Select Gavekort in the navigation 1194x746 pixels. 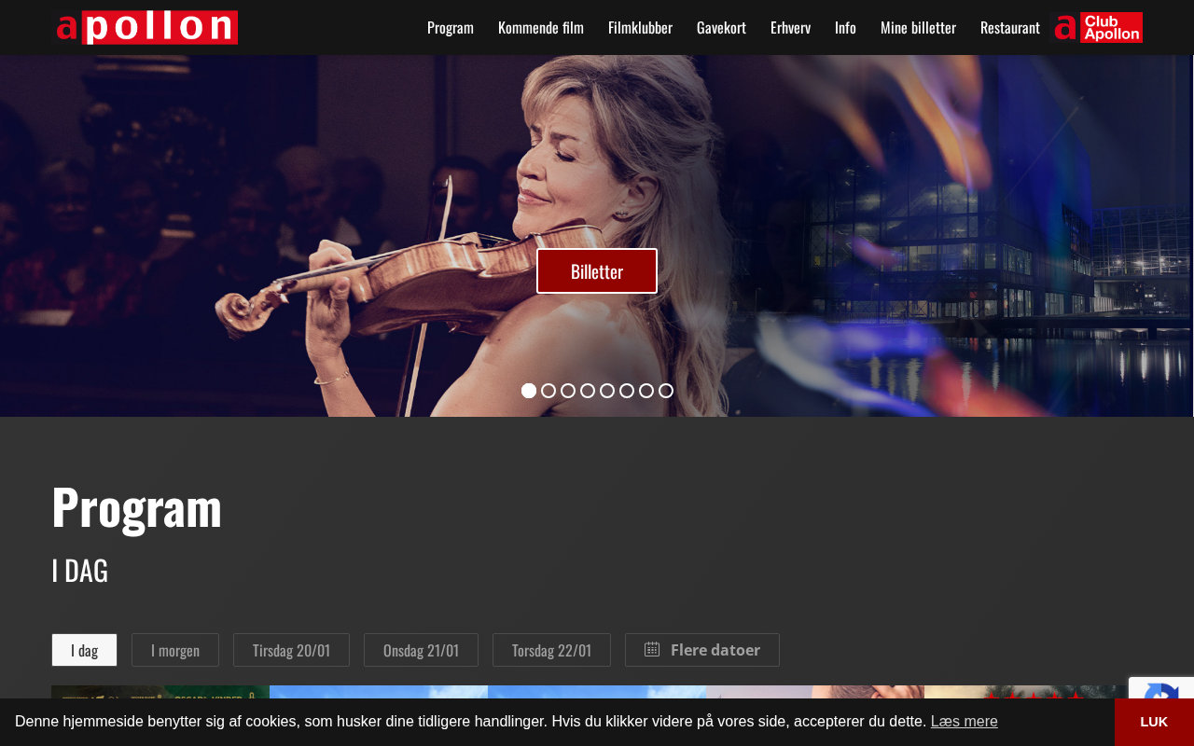point(721,27)
